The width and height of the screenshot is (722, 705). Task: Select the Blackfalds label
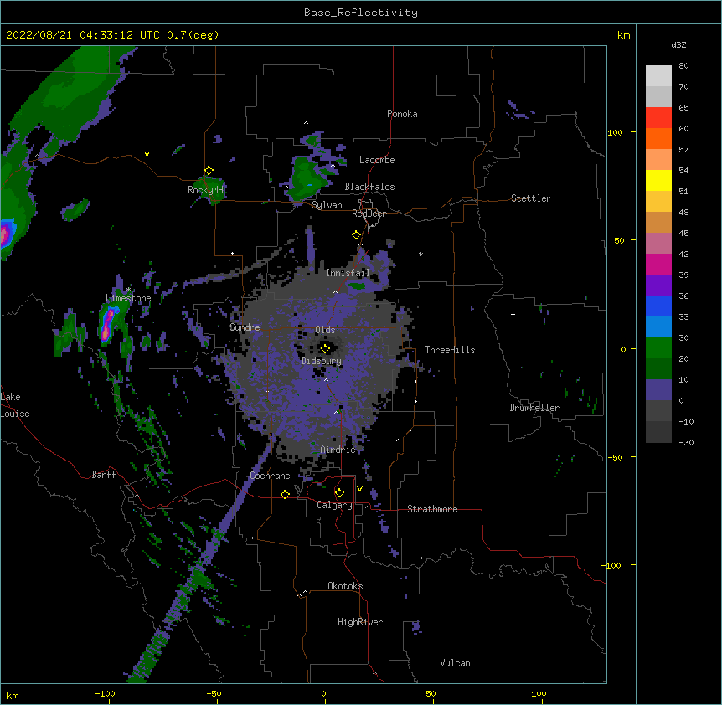point(369,187)
